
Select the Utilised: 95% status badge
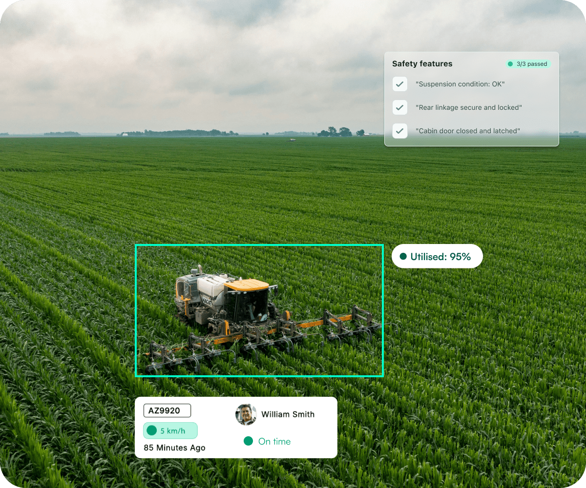[437, 256]
